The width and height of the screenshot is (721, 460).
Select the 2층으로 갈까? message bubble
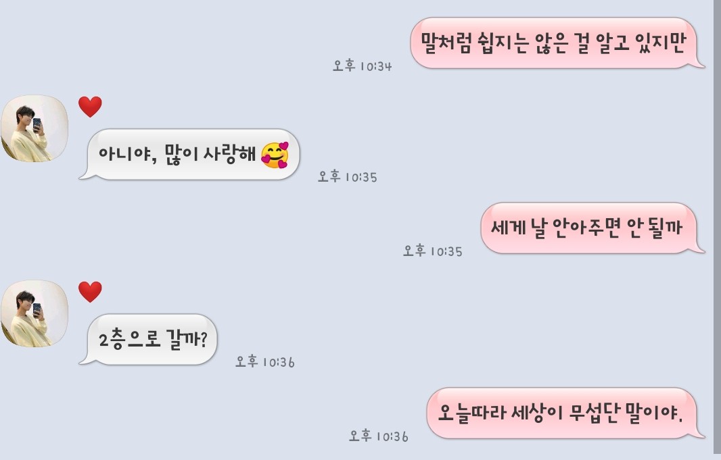point(148,339)
